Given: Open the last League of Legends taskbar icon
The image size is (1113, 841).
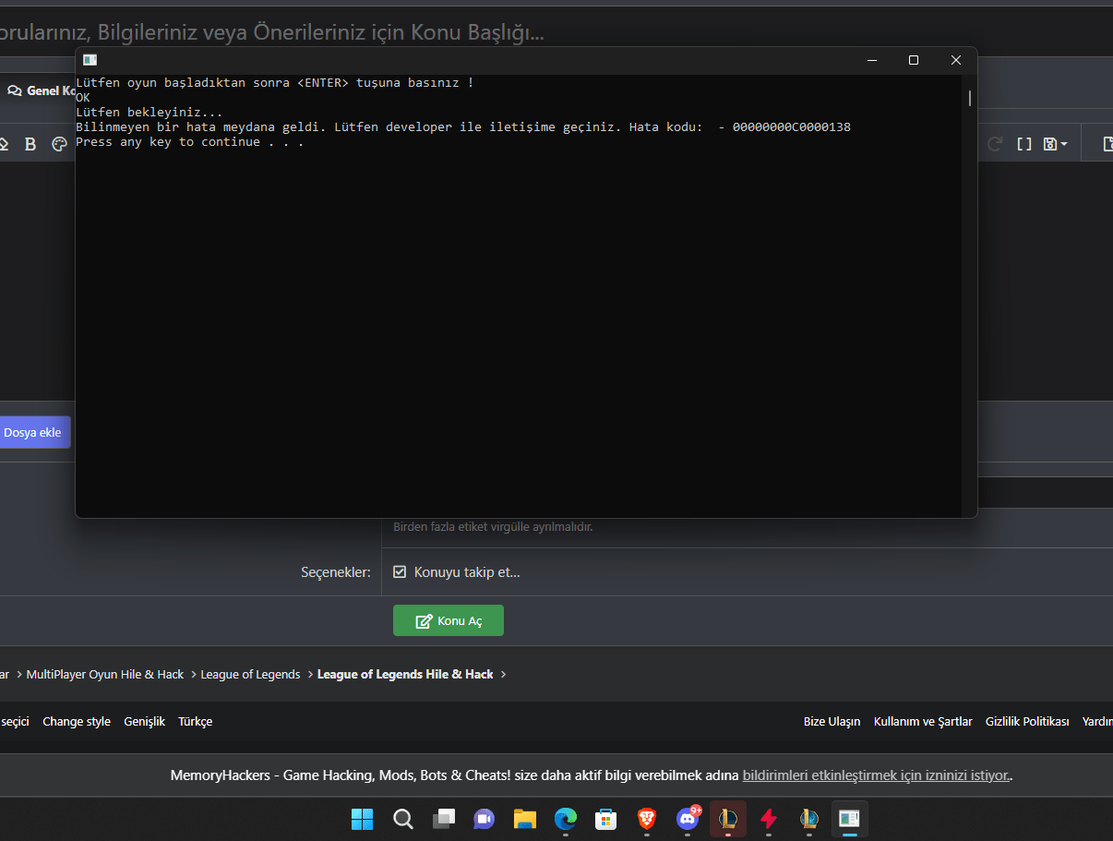Looking at the screenshot, I should pyautogui.click(x=809, y=819).
